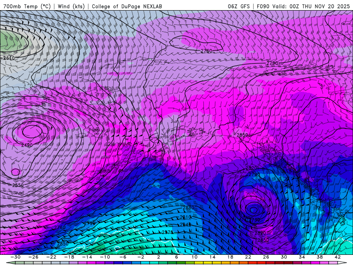Click the -6 colorbar tick label

point(123,257)
